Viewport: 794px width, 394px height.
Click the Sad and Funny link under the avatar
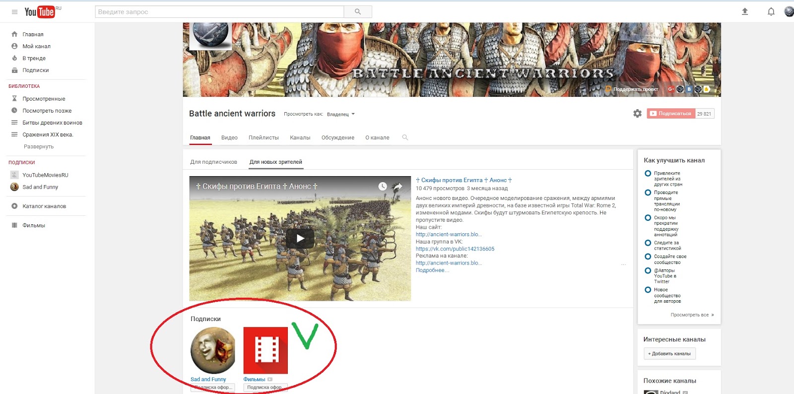click(x=208, y=379)
